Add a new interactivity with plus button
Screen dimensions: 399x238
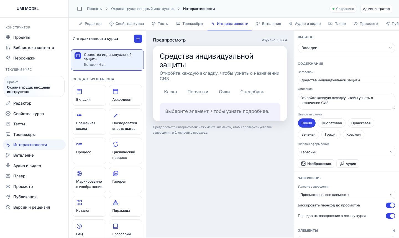(138, 39)
